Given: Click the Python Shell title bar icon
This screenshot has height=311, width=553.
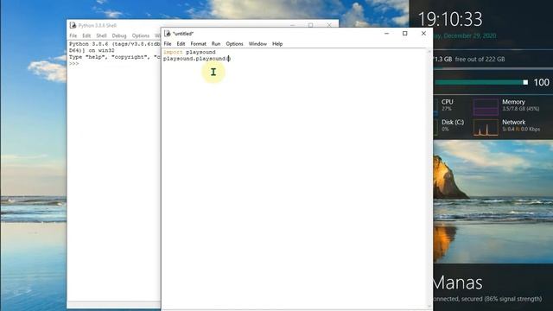Looking at the screenshot, I should point(73,25).
